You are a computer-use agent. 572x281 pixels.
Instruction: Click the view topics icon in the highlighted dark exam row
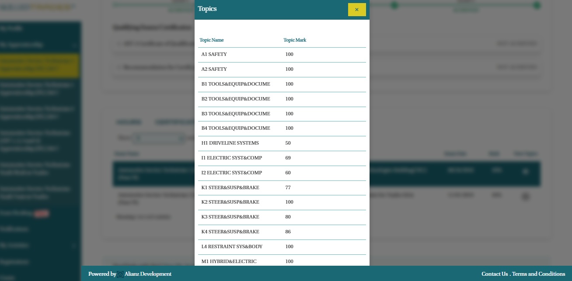pos(526,172)
